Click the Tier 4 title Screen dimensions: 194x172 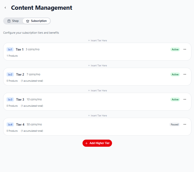point(20,125)
